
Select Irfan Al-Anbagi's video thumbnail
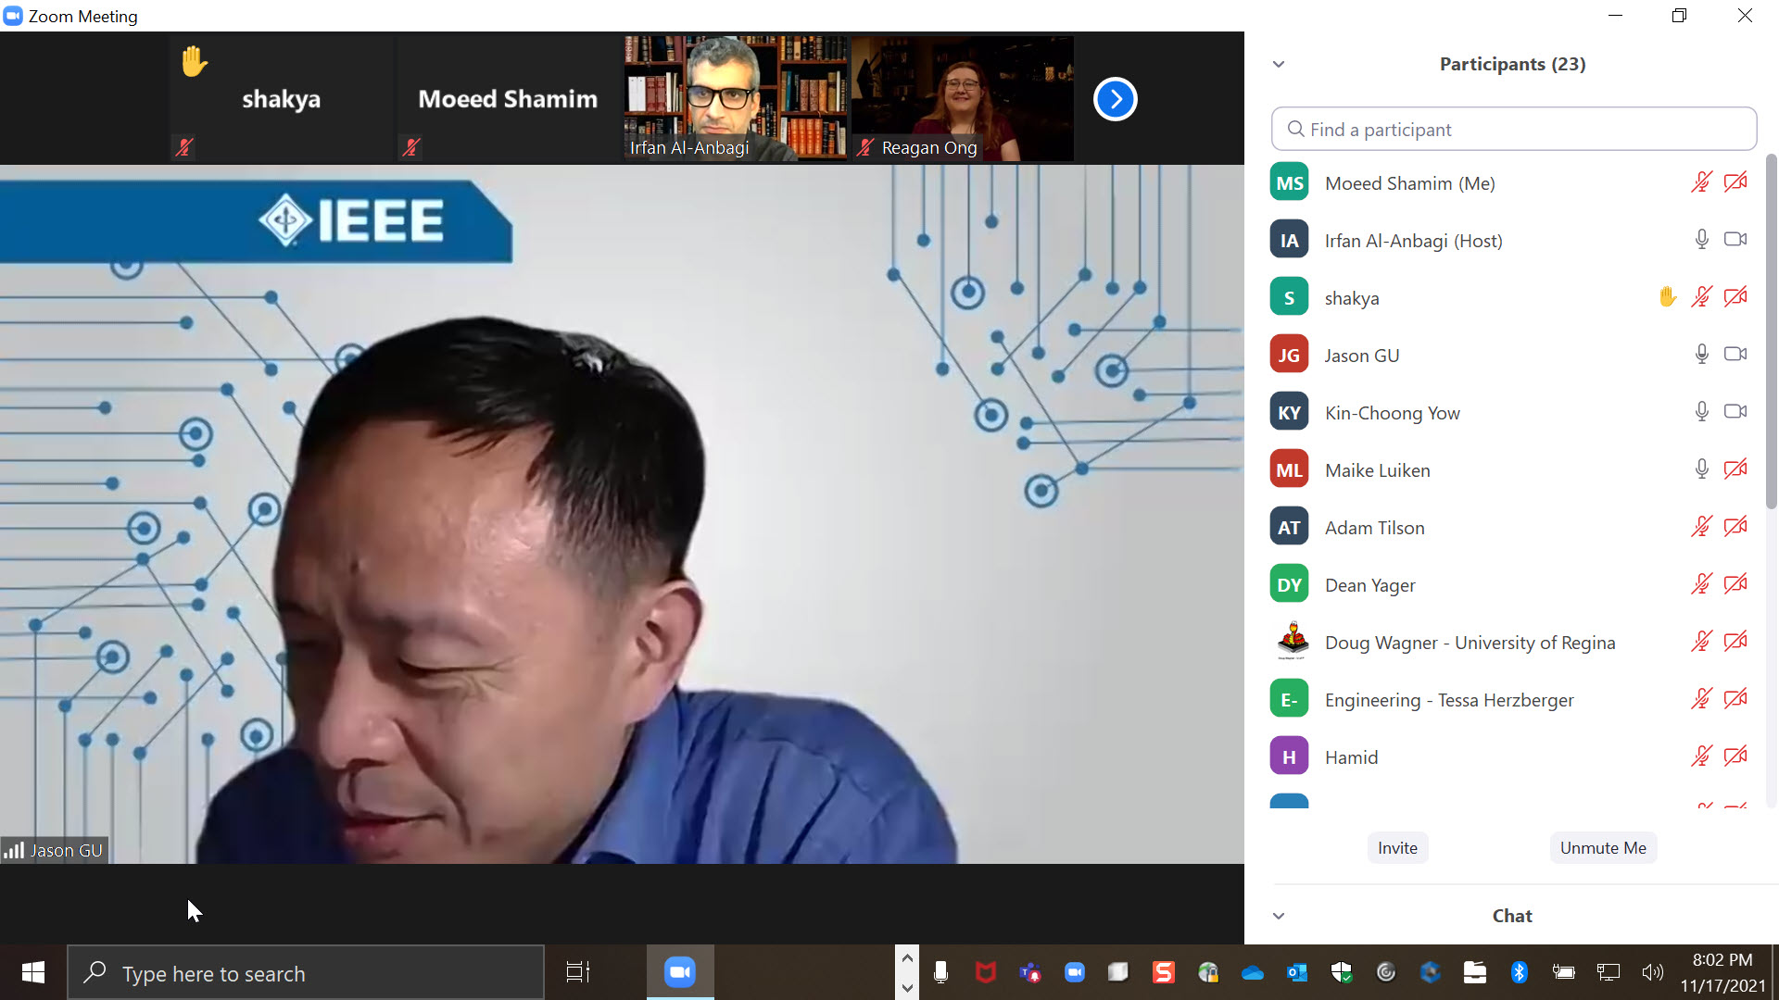(x=736, y=98)
